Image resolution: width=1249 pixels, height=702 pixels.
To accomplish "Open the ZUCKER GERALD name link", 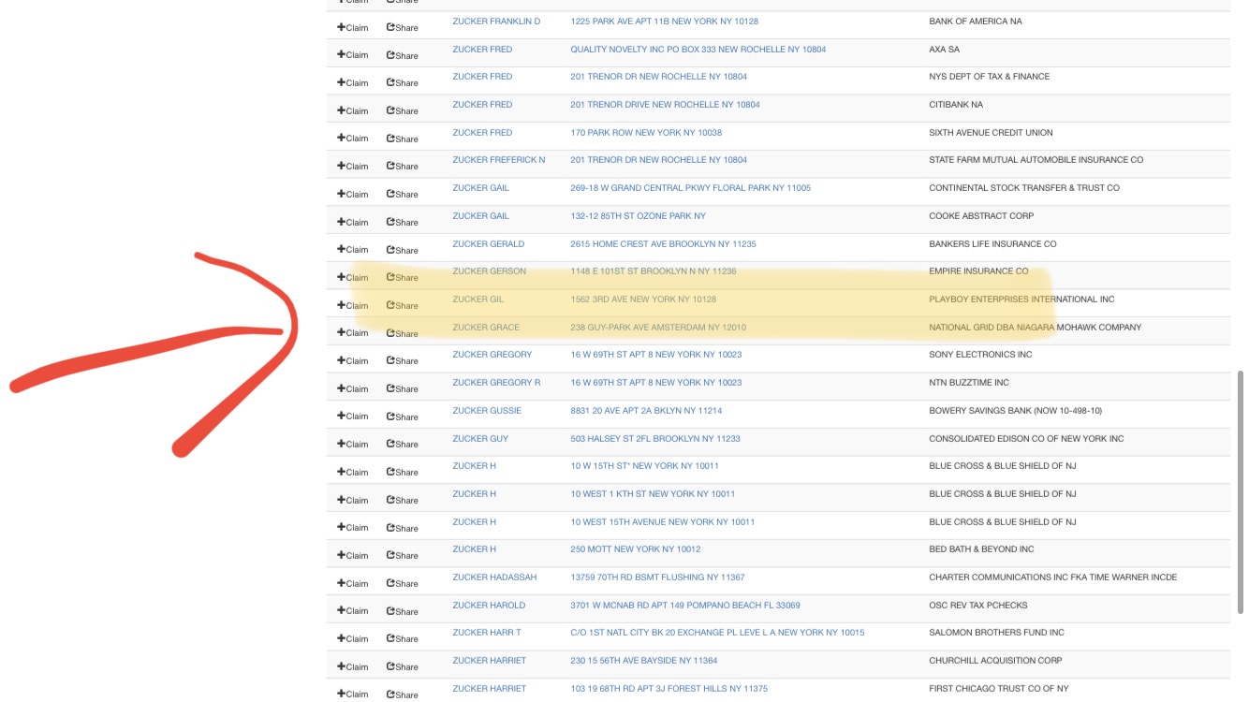I will [x=488, y=244].
